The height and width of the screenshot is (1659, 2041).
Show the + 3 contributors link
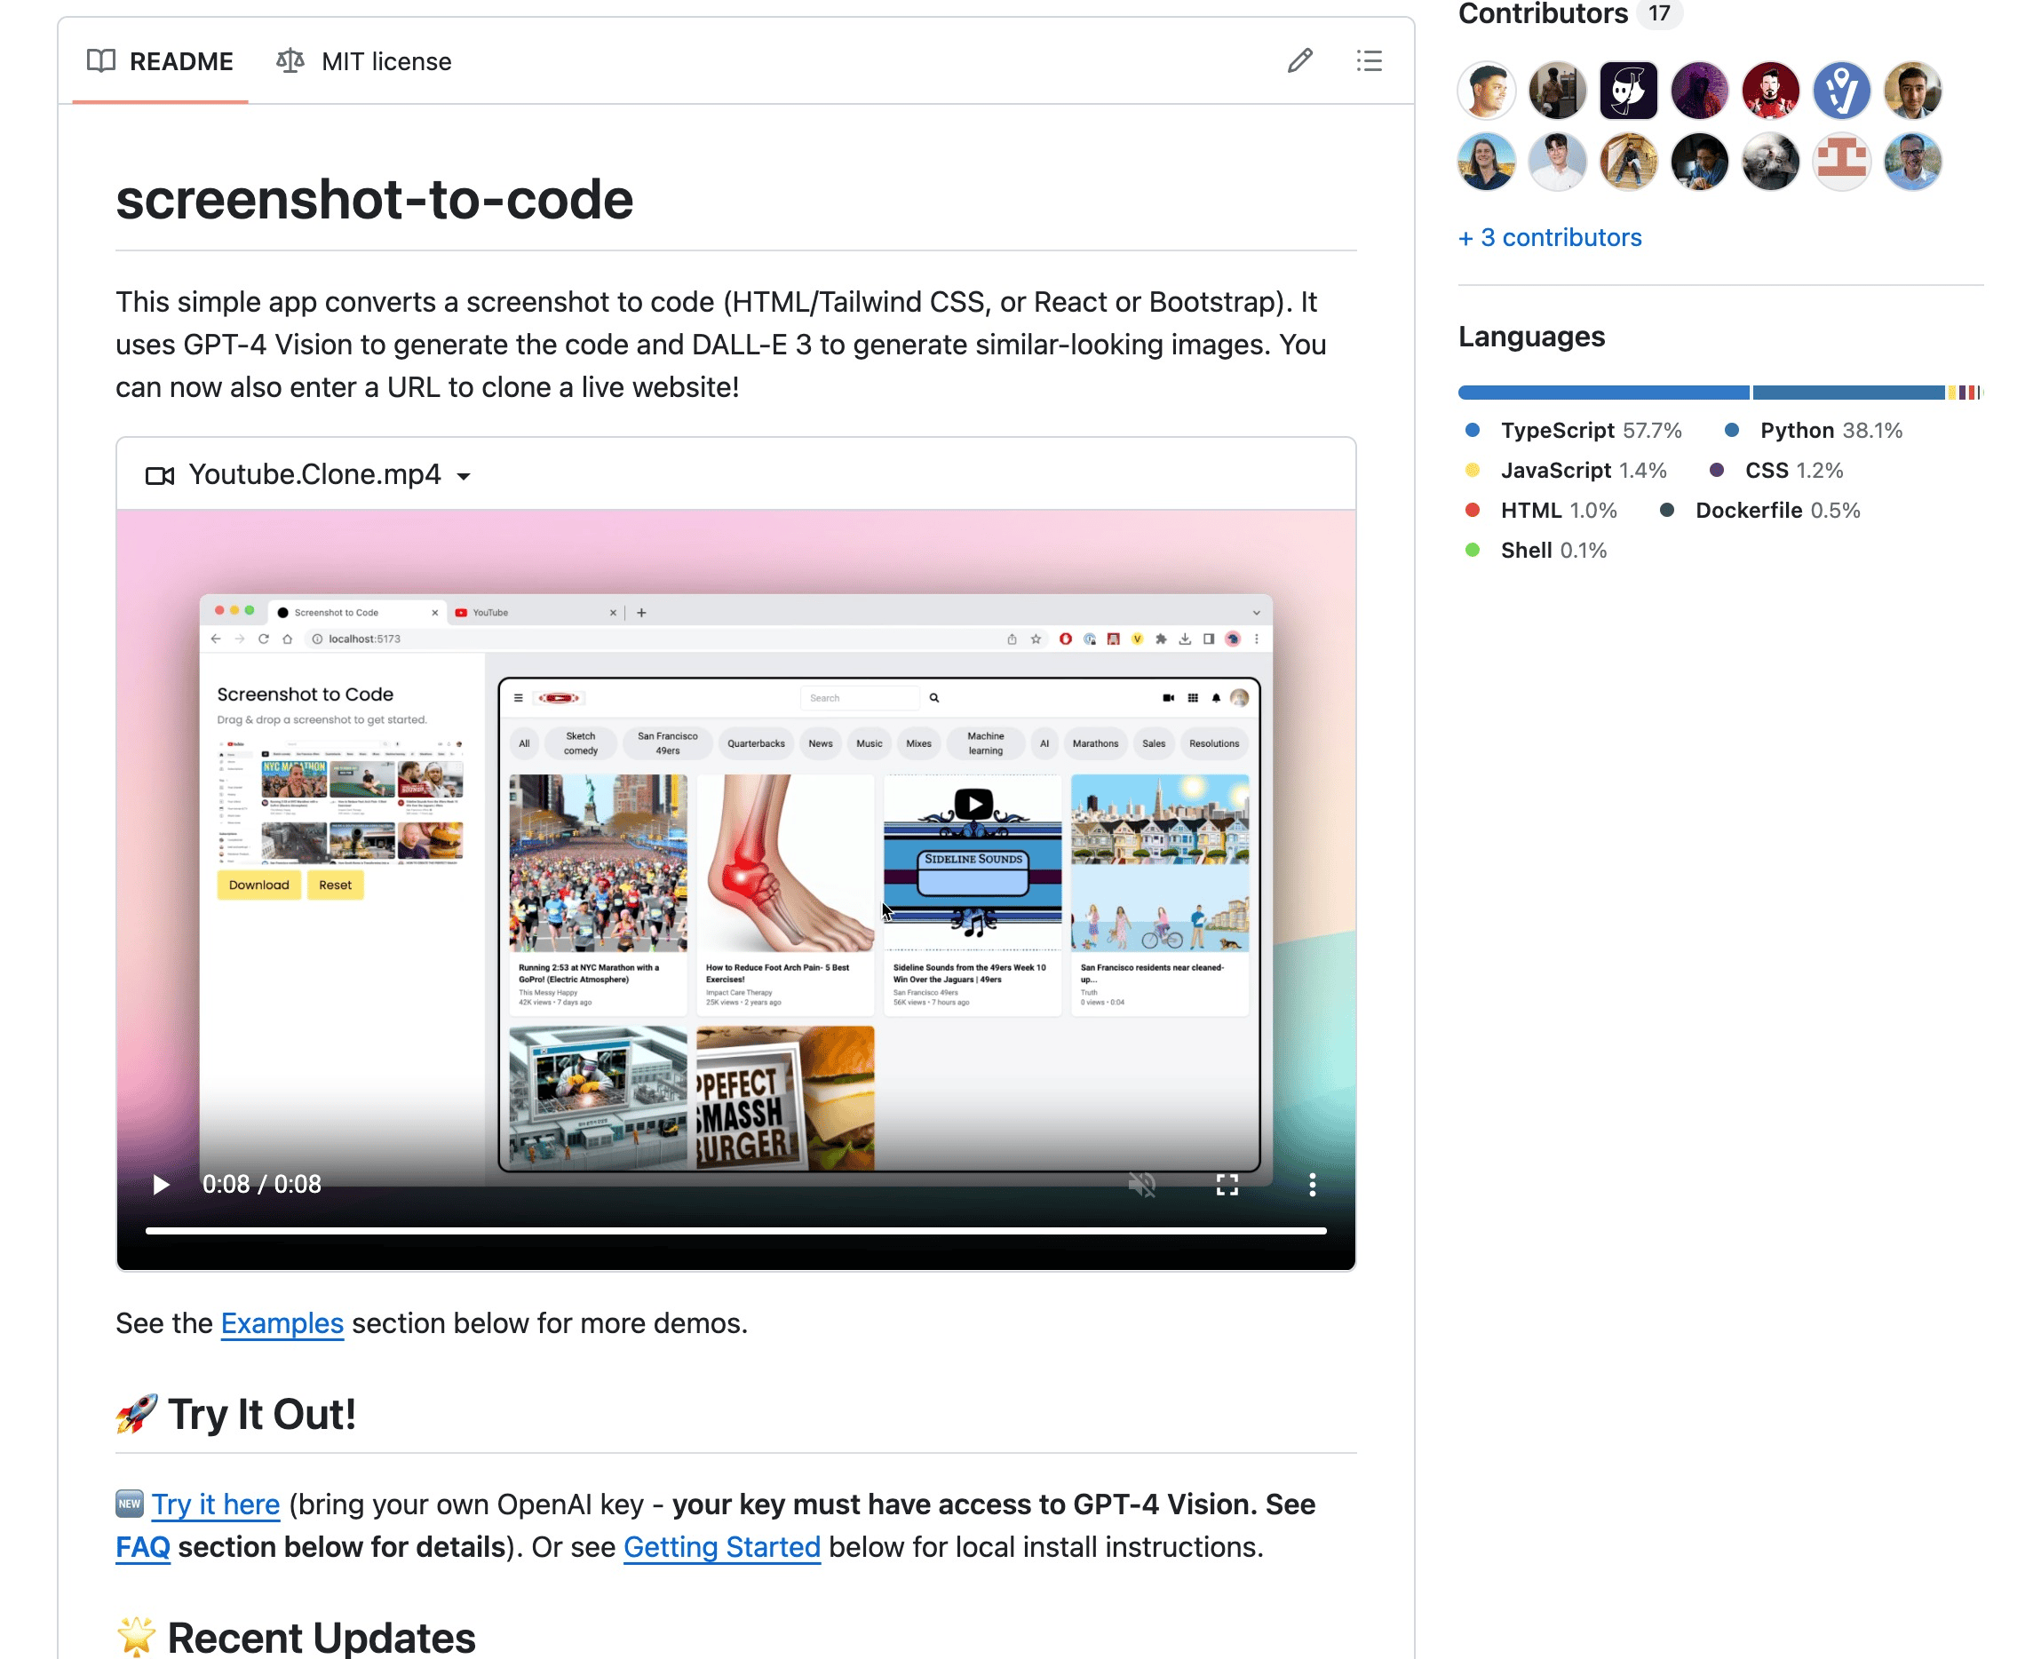1550,237
